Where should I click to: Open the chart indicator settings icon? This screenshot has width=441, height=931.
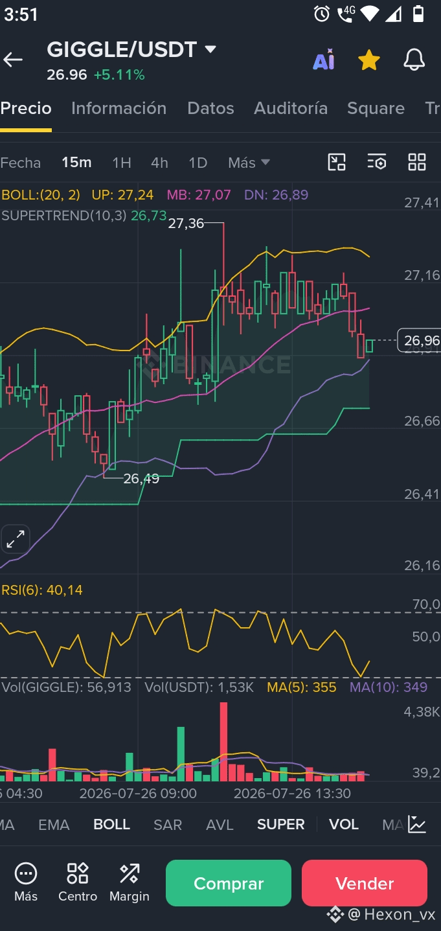coord(377,162)
